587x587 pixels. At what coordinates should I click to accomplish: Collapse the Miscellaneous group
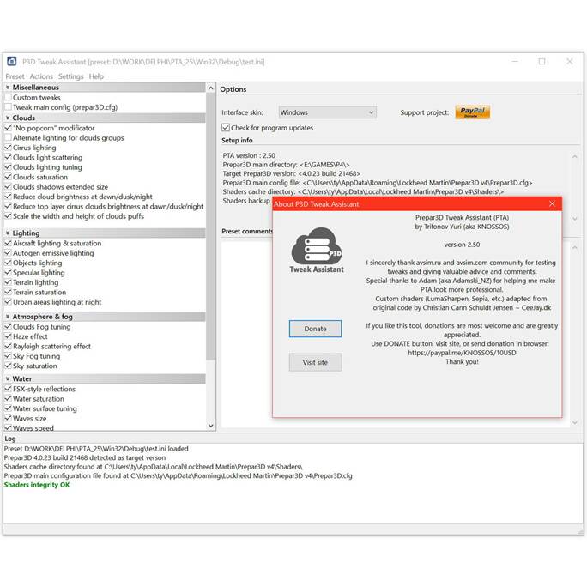click(x=8, y=88)
